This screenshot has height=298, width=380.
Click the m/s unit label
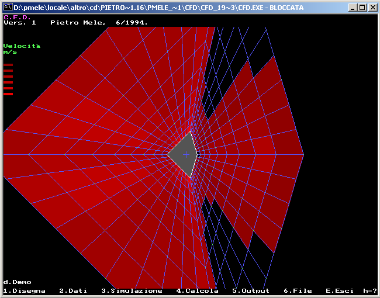[10, 52]
